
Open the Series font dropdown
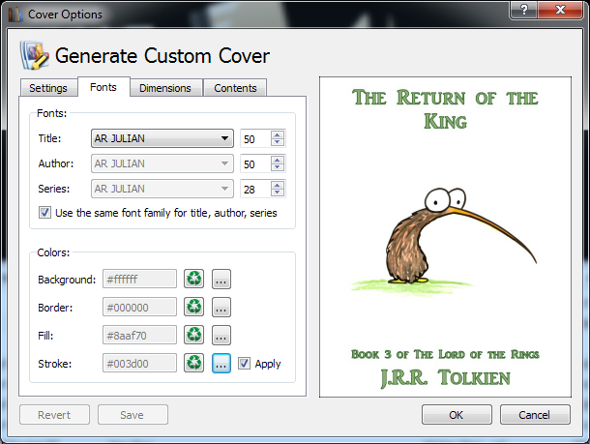pos(162,189)
